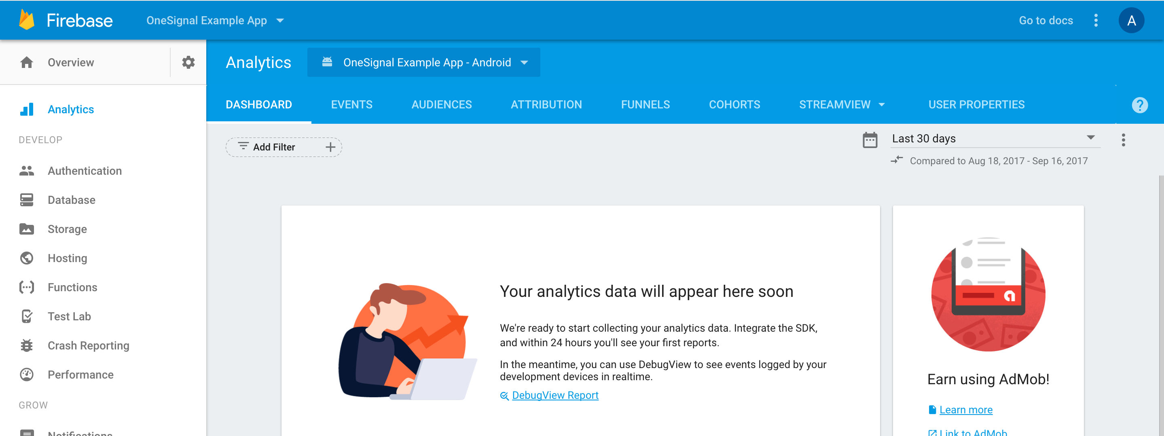The width and height of the screenshot is (1164, 436).
Task: Switch to the User Properties tab
Action: tap(976, 104)
